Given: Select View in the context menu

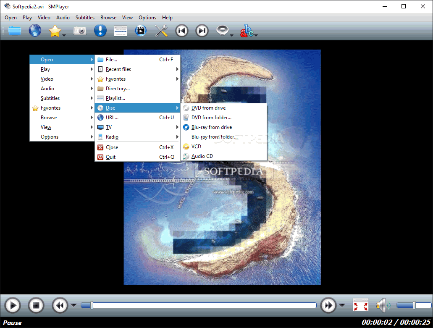Looking at the screenshot, I should click(x=62, y=127).
